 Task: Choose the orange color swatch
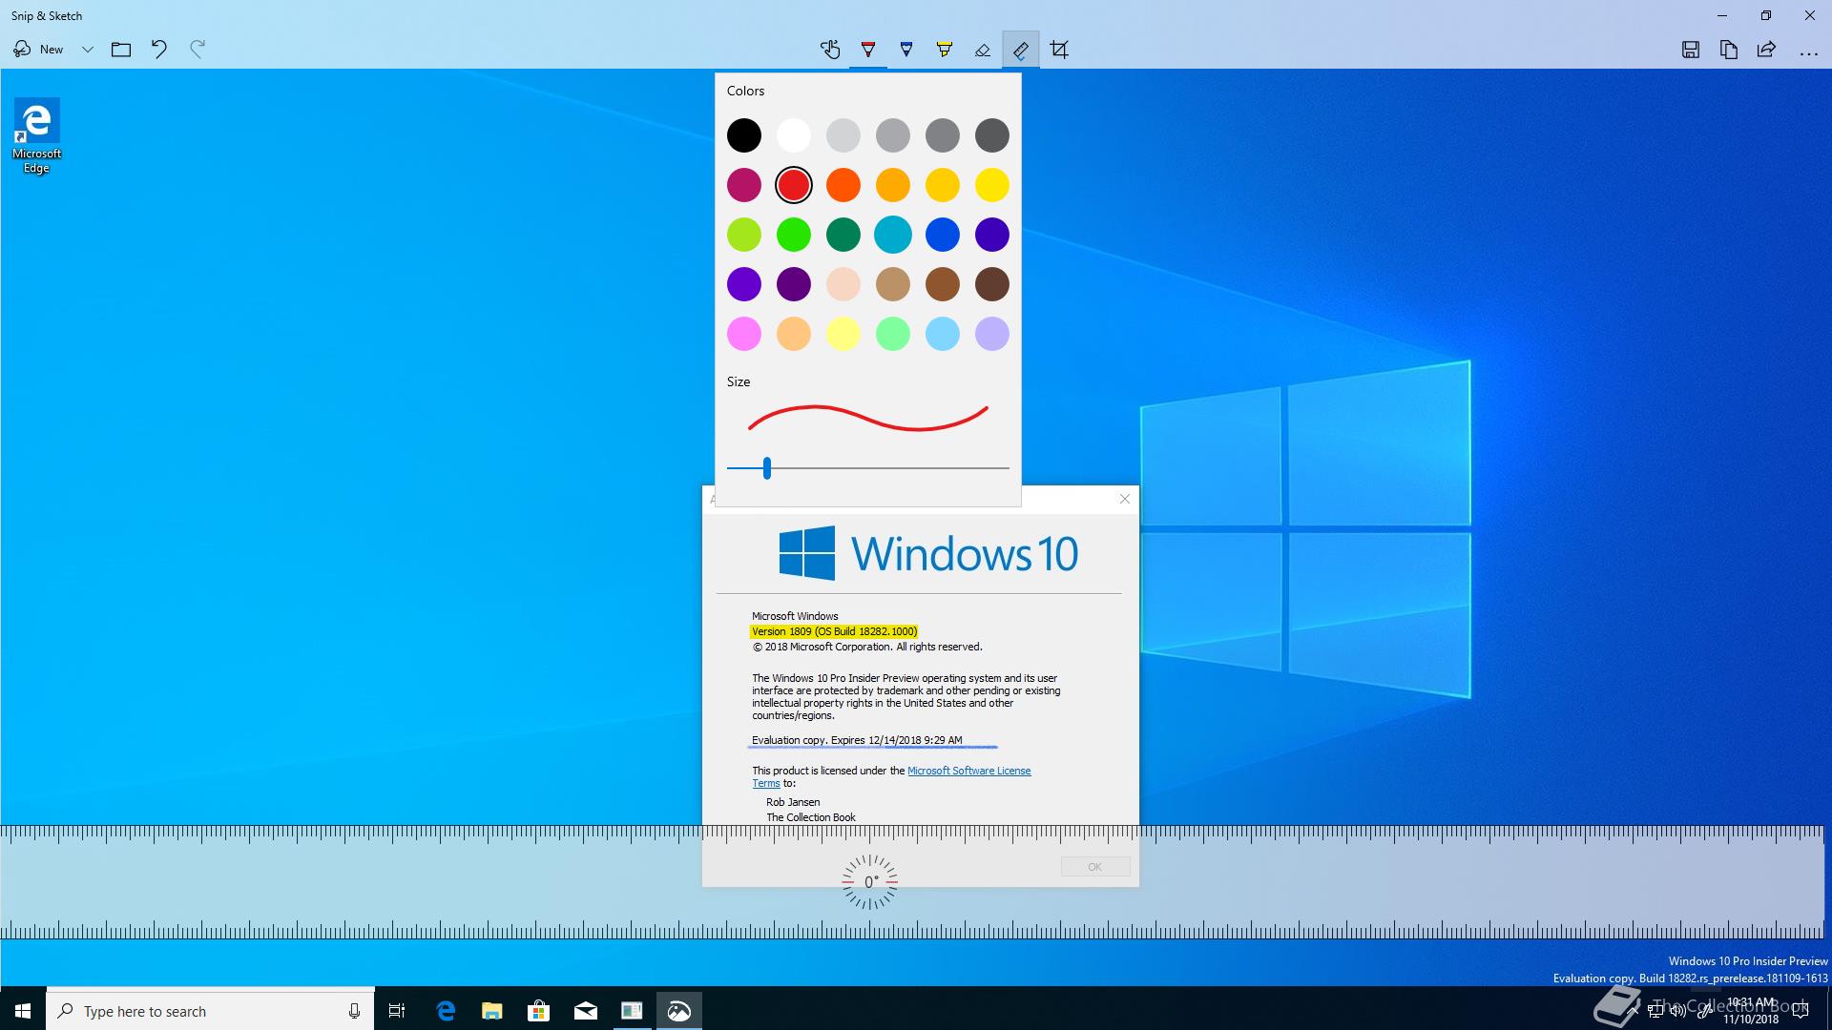point(843,185)
